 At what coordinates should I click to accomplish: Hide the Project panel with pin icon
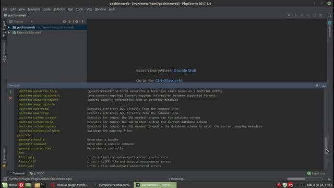pyautogui.click(x=83, y=21)
